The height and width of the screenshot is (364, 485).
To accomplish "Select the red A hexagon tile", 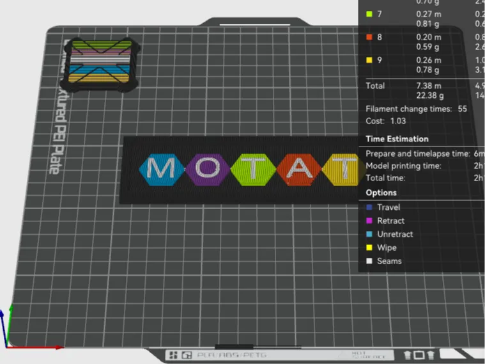I will click(x=299, y=170).
